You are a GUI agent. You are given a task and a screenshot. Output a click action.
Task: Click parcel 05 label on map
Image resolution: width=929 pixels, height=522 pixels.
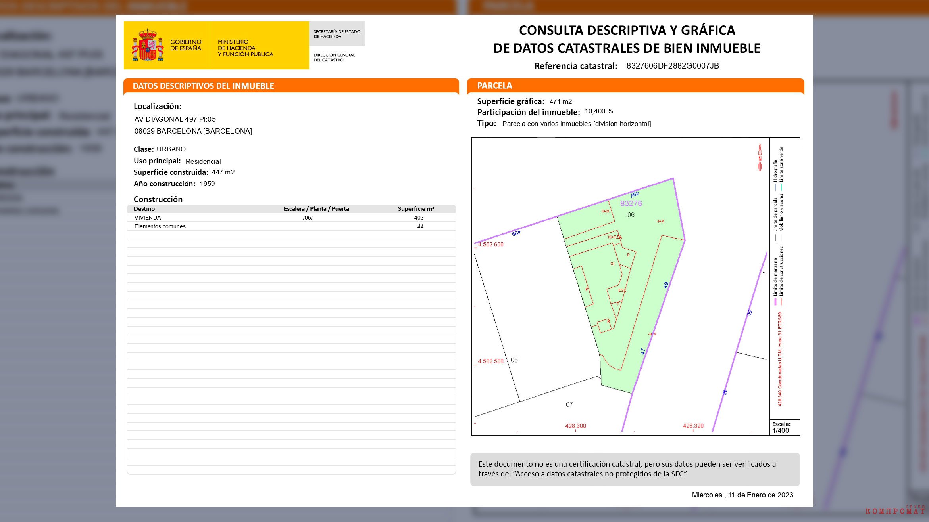coord(514,360)
